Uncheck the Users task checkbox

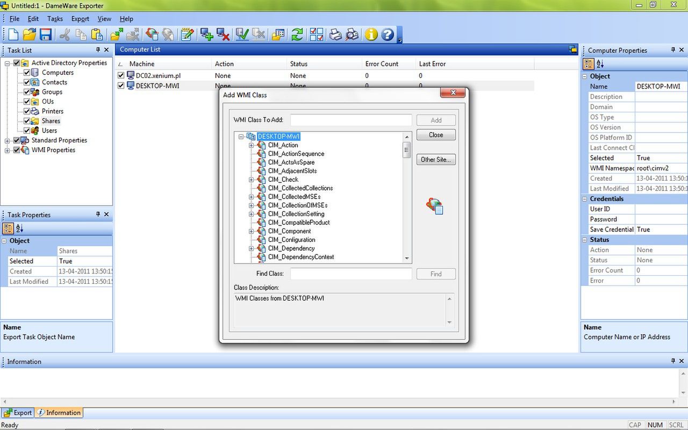pos(27,131)
